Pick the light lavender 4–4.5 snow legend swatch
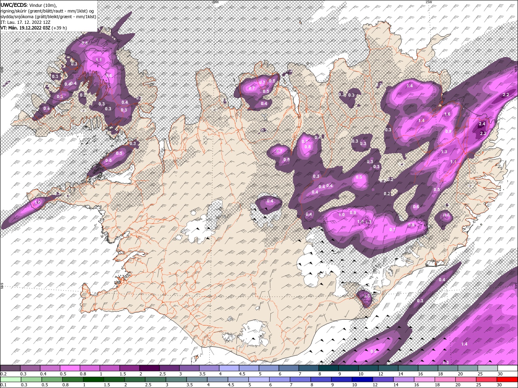This screenshot has height=388, width=518. coord(228,368)
